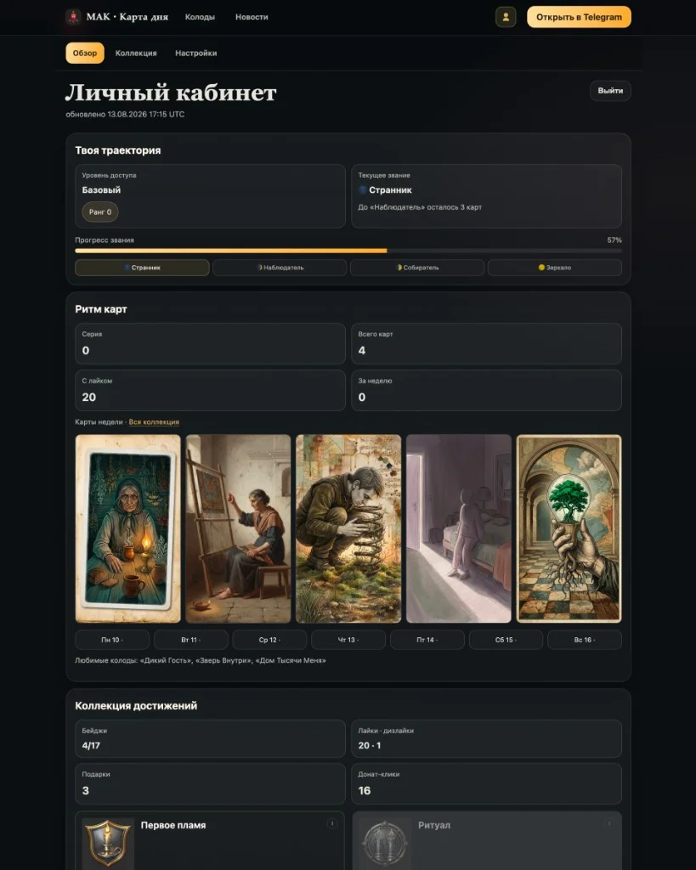Click the Серия stat card
This screenshot has width=696, height=870.
coord(211,343)
